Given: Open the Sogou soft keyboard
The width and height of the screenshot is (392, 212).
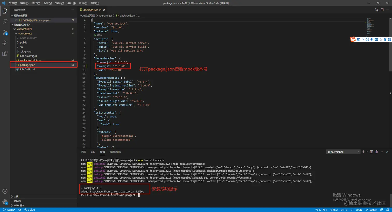Looking at the screenshot, I should pyautogui.click(x=376, y=40).
